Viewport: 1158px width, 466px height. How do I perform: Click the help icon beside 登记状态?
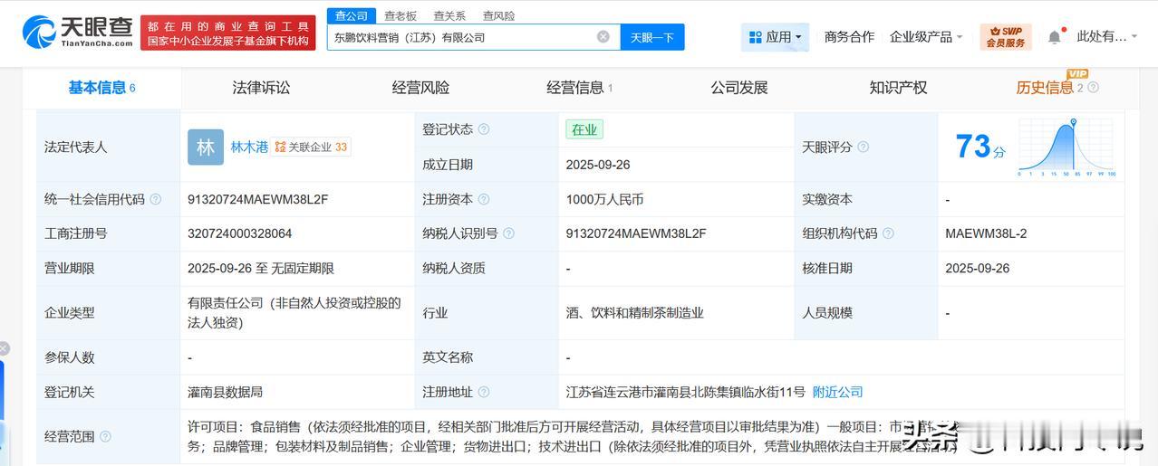coord(484,129)
